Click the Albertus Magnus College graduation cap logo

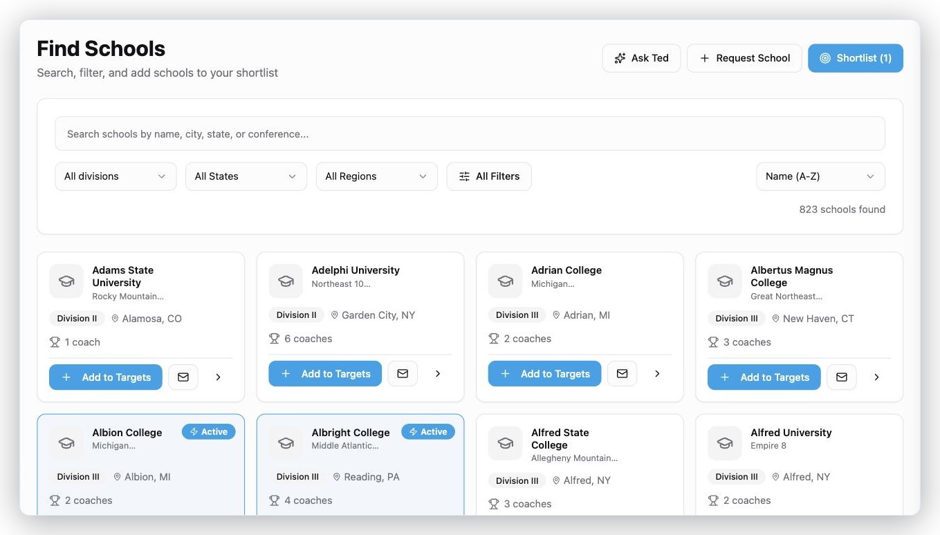click(725, 281)
